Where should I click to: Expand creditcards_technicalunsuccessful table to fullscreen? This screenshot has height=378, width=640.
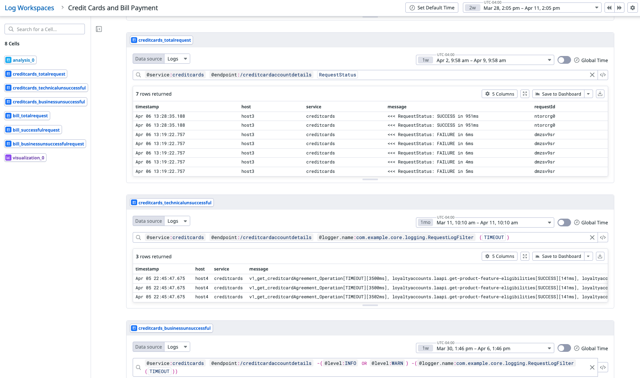pyautogui.click(x=525, y=256)
